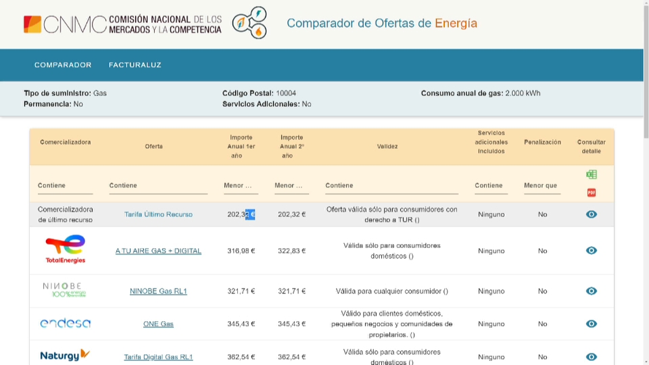Click the Naturgy logo
The height and width of the screenshot is (365, 649).
65,355
